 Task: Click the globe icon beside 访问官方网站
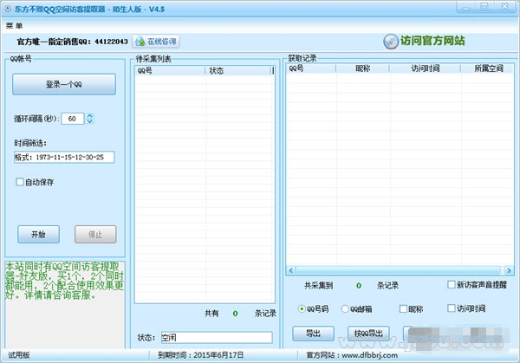coord(391,42)
